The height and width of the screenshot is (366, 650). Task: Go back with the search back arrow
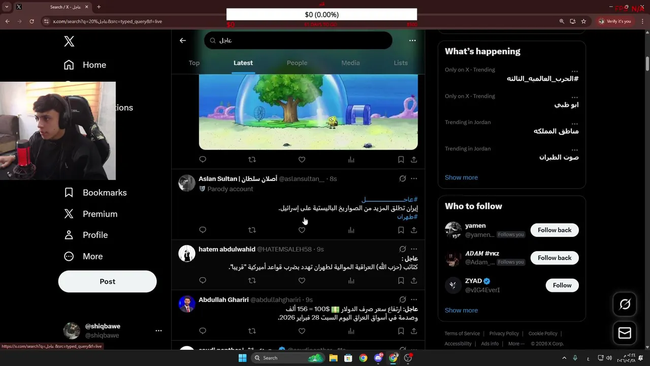point(183,41)
